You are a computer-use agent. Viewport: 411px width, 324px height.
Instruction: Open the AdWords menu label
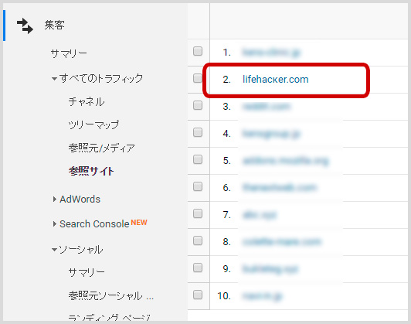pos(80,200)
